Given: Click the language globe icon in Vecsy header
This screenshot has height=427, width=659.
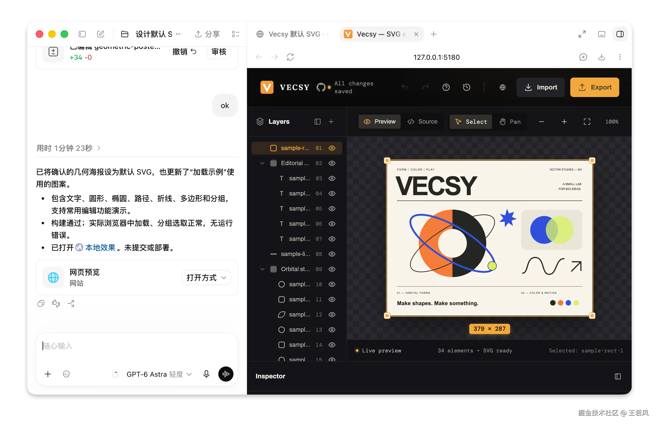Looking at the screenshot, I should pos(503,87).
